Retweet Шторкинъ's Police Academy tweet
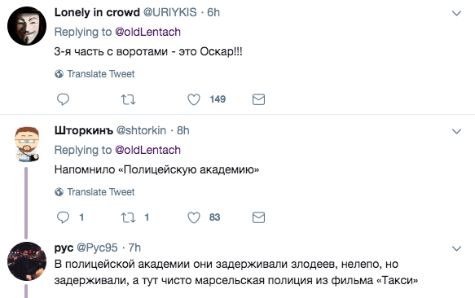The image size is (475, 298). (x=128, y=217)
